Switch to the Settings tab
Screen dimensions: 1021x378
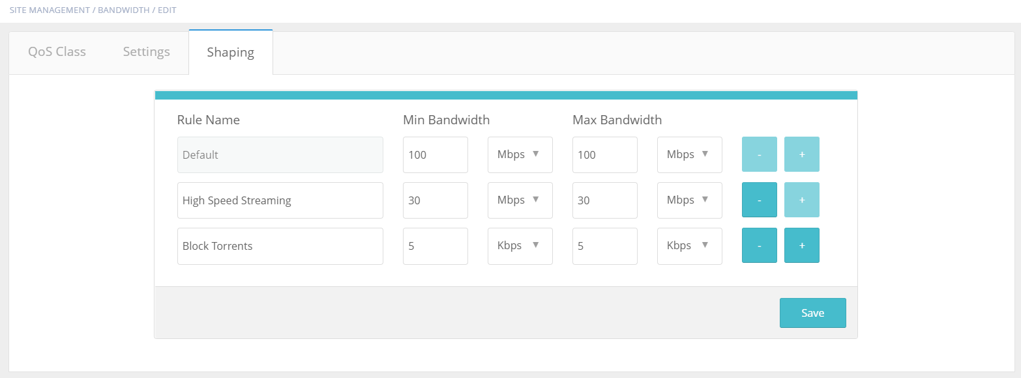[147, 52]
